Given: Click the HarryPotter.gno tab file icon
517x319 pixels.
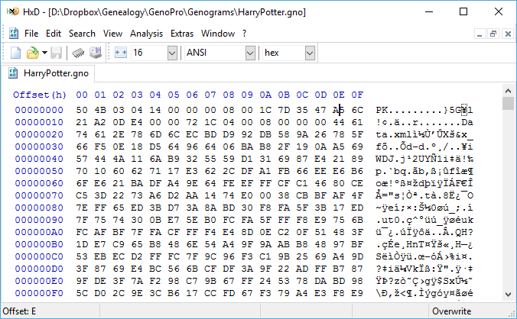Looking at the screenshot, I should 13,73.
